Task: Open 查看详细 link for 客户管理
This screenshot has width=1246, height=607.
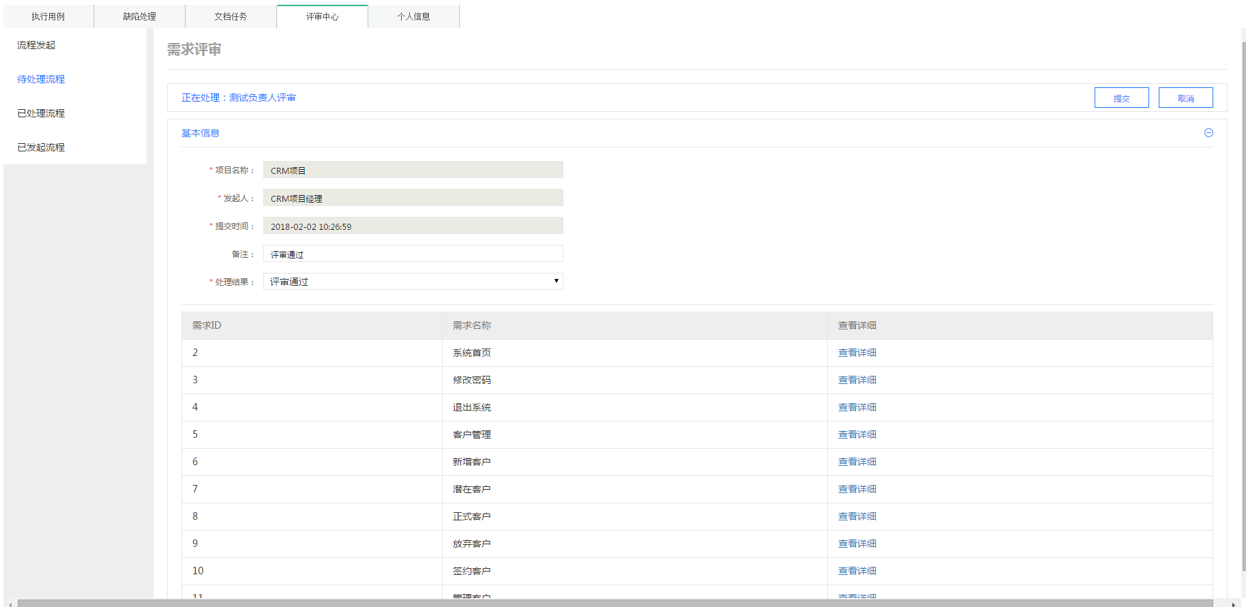Action: coord(857,434)
